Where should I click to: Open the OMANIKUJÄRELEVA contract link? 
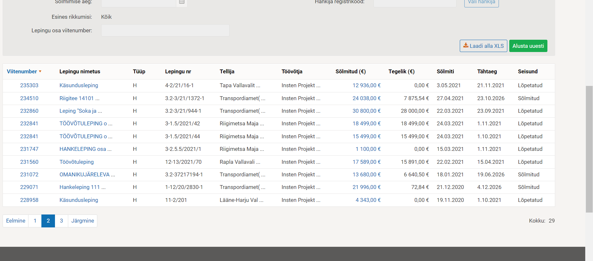coord(87,174)
